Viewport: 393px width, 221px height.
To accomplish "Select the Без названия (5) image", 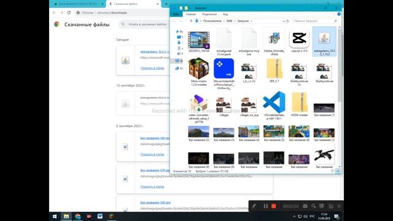I will 274,134.
